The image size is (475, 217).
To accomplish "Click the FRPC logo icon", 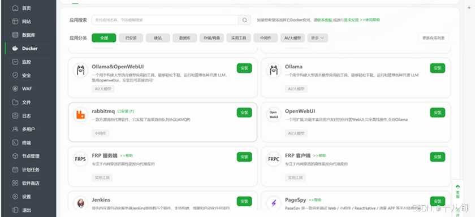I will 274,159.
